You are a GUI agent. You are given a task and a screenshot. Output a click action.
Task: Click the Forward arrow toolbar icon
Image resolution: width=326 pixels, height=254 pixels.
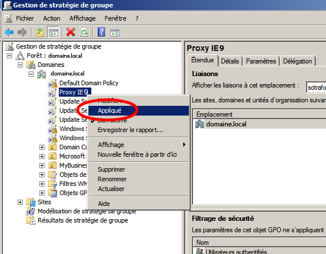coord(22,32)
